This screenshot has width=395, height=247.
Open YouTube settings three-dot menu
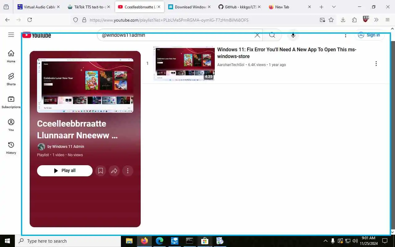pyautogui.click(x=345, y=35)
